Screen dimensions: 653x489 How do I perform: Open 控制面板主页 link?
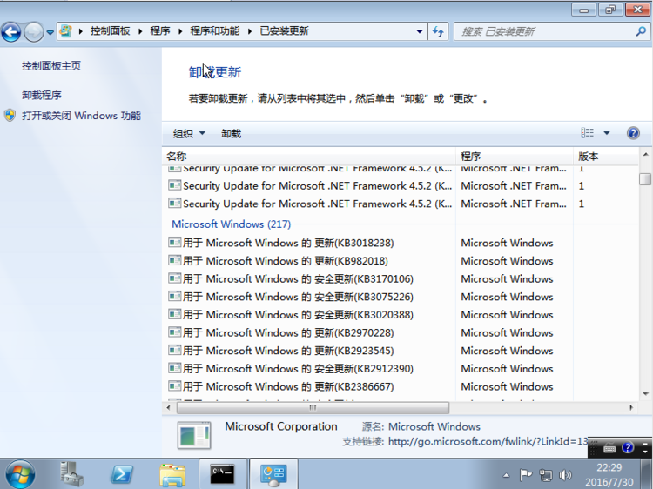tap(51, 66)
